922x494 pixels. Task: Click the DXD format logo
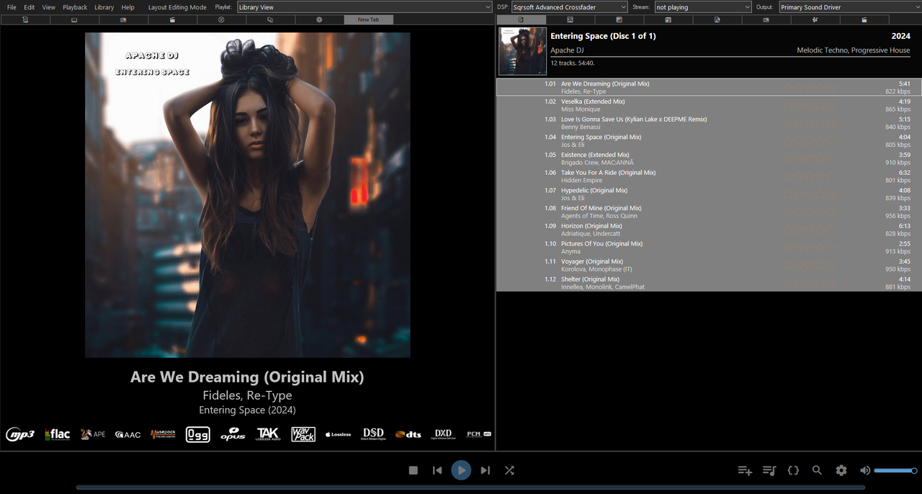click(443, 434)
